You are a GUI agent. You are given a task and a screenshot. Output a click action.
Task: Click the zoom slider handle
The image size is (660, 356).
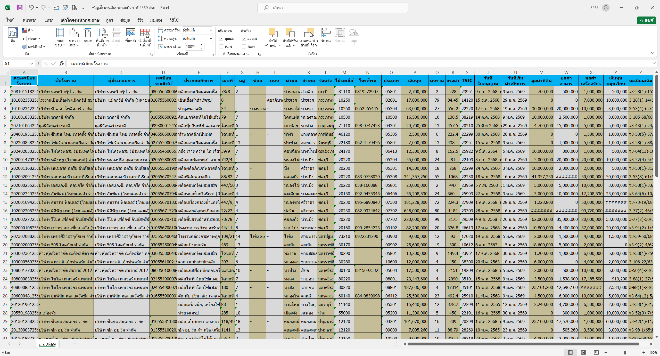(x=625, y=352)
